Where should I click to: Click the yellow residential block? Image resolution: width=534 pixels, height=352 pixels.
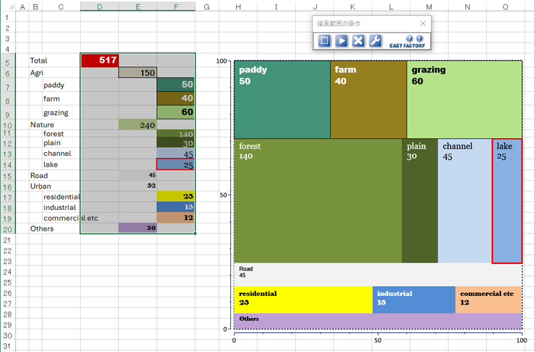(x=302, y=299)
